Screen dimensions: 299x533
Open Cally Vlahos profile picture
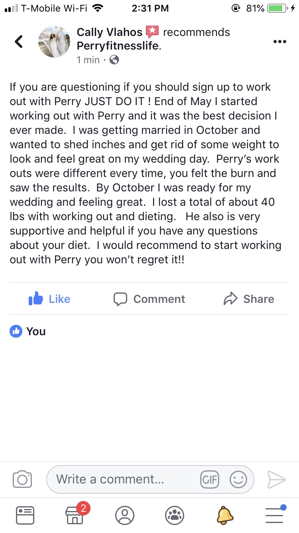click(54, 42)
